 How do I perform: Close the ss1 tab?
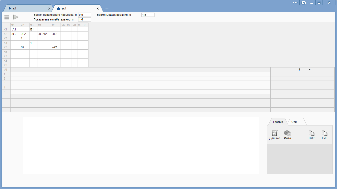pyautogui.click(x=98, y=8)
